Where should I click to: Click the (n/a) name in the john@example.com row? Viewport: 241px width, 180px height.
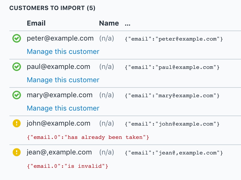pos(107,123)
